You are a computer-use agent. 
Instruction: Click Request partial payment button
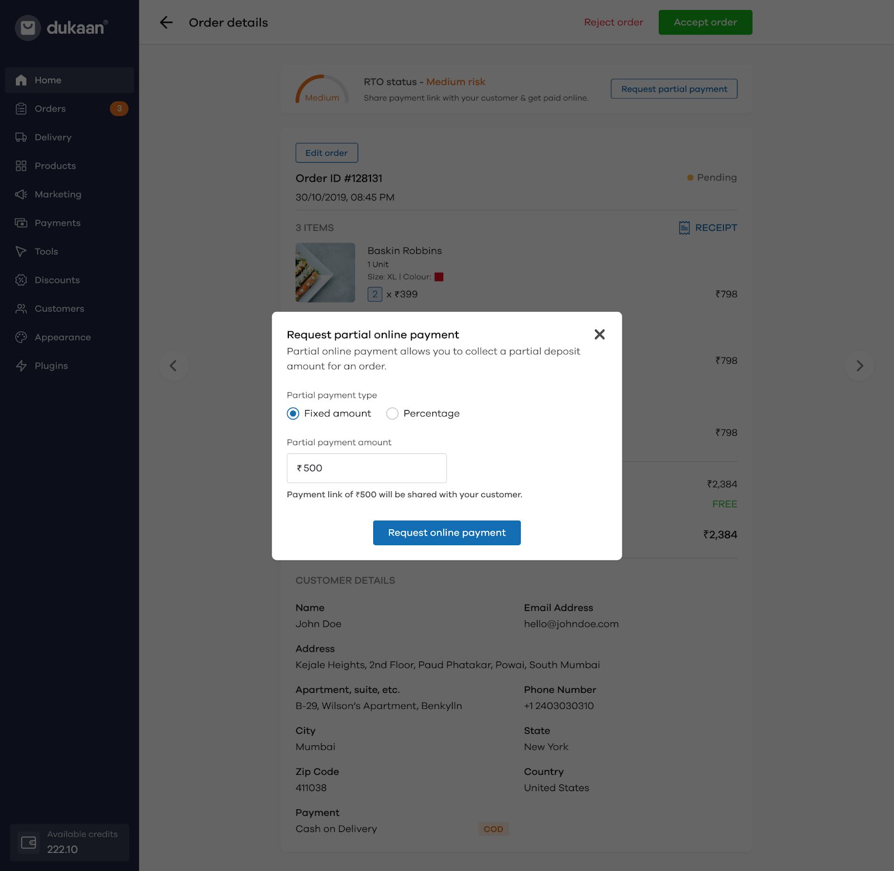tap(674, 89)
